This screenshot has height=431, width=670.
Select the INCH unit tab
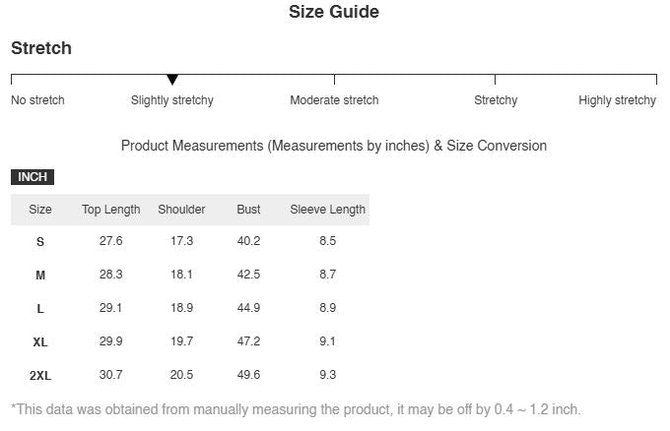point(33,177)
